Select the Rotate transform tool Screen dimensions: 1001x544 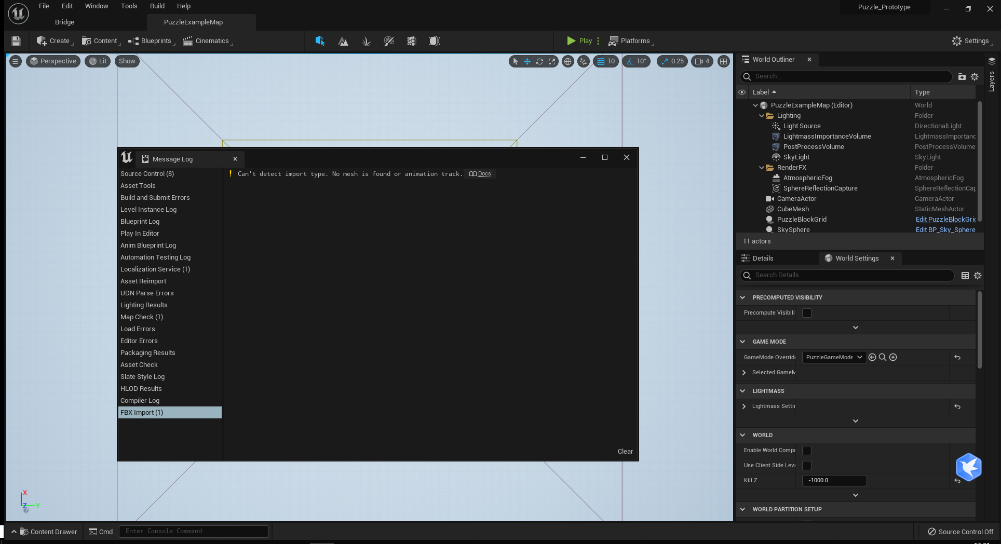tap(539, 61)
